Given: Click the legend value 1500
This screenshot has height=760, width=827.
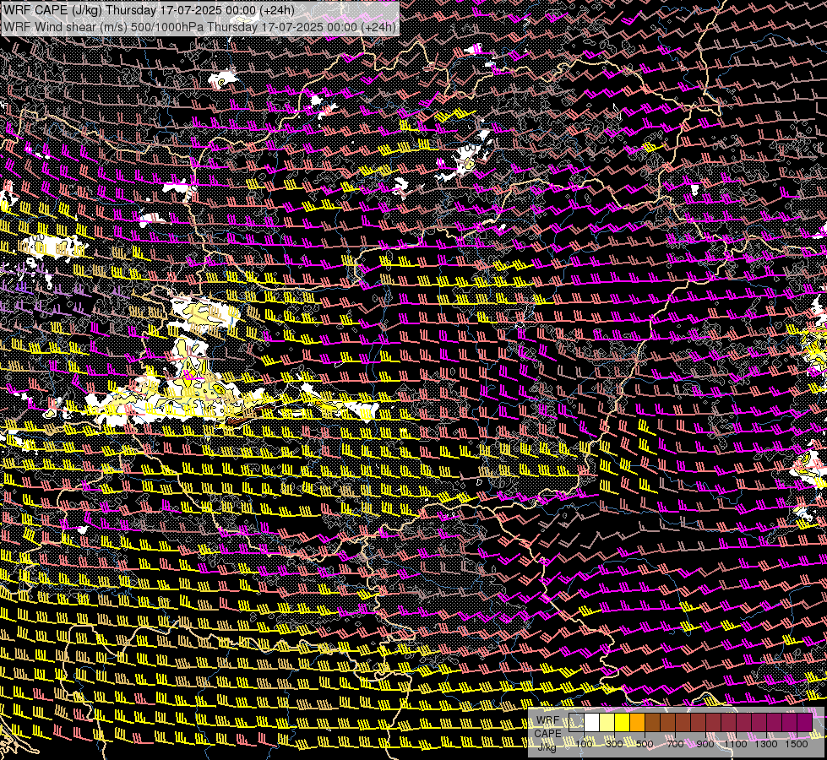Looking at the screenshot, I should point(797,744).
